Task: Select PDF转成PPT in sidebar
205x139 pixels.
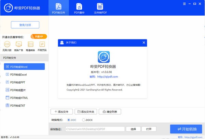Action: (x=24, y=82)
